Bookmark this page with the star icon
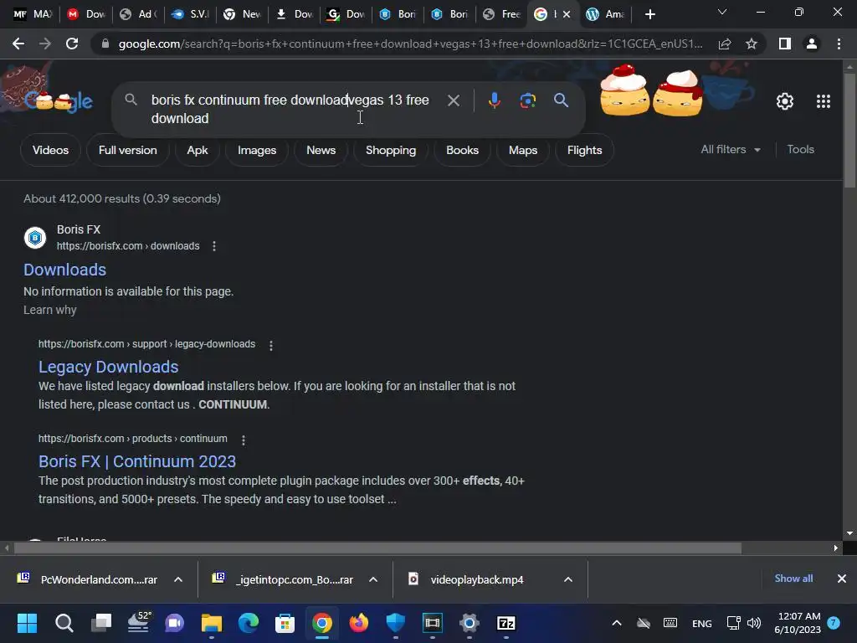Image resolution: width=857 pixels, height=643 pixels. (752, 44)
